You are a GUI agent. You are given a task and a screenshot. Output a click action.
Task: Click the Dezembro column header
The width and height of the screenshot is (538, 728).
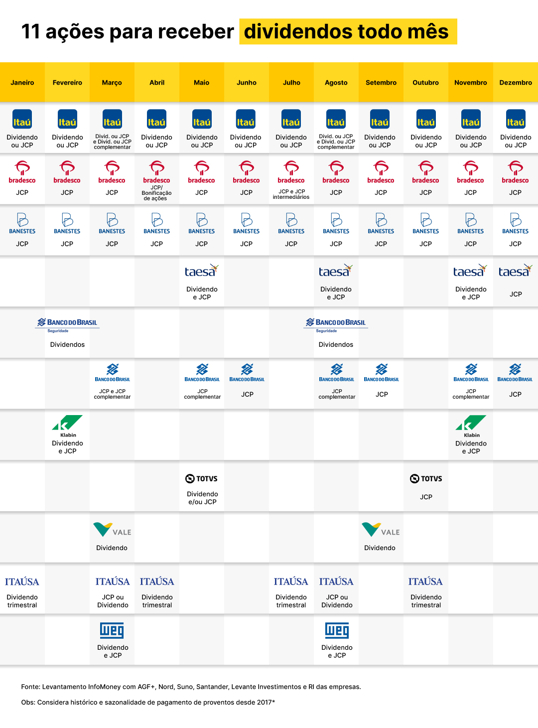click(x=516, y=83)
